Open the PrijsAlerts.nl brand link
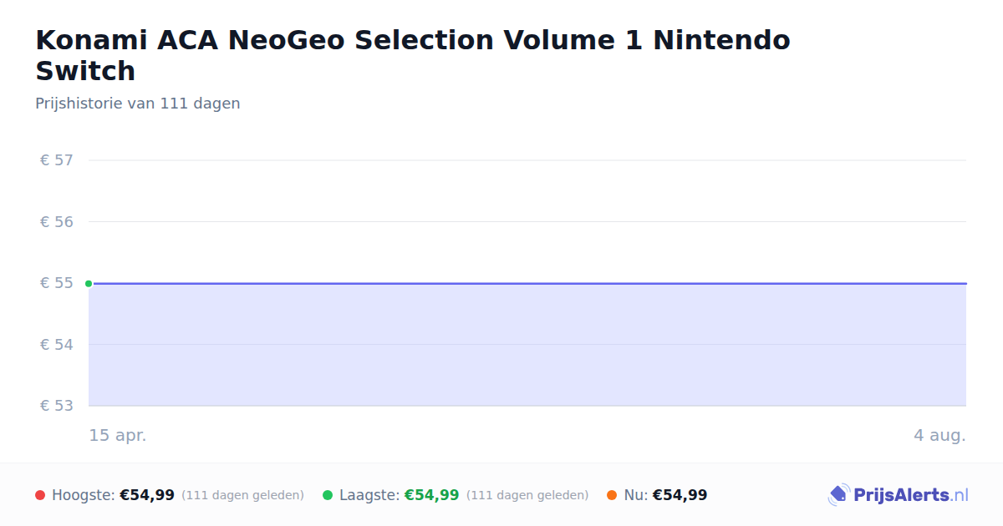Screen dimensions: 1003x526 click(899, 495)
